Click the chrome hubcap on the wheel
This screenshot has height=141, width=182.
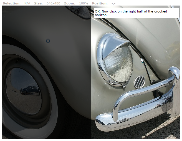(x=24, y=90)
